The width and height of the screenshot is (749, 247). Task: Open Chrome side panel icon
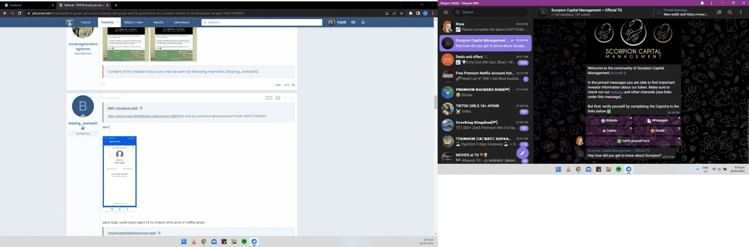pos(418,13)
